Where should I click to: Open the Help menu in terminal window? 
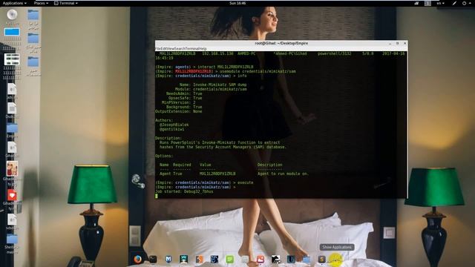203,49
